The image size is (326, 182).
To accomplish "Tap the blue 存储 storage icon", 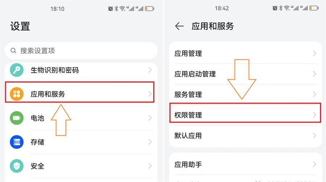I will [x=17, y=142].
